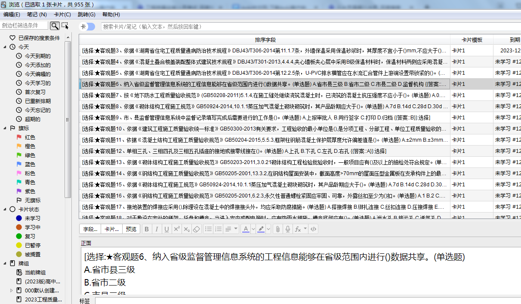Sort by the 到期 column header

507,40
